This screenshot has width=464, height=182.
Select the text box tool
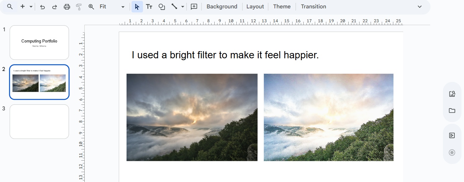pos(149,7)
